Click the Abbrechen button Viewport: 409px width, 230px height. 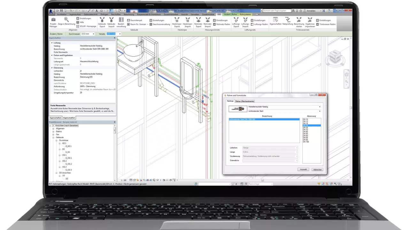[317, 170]
